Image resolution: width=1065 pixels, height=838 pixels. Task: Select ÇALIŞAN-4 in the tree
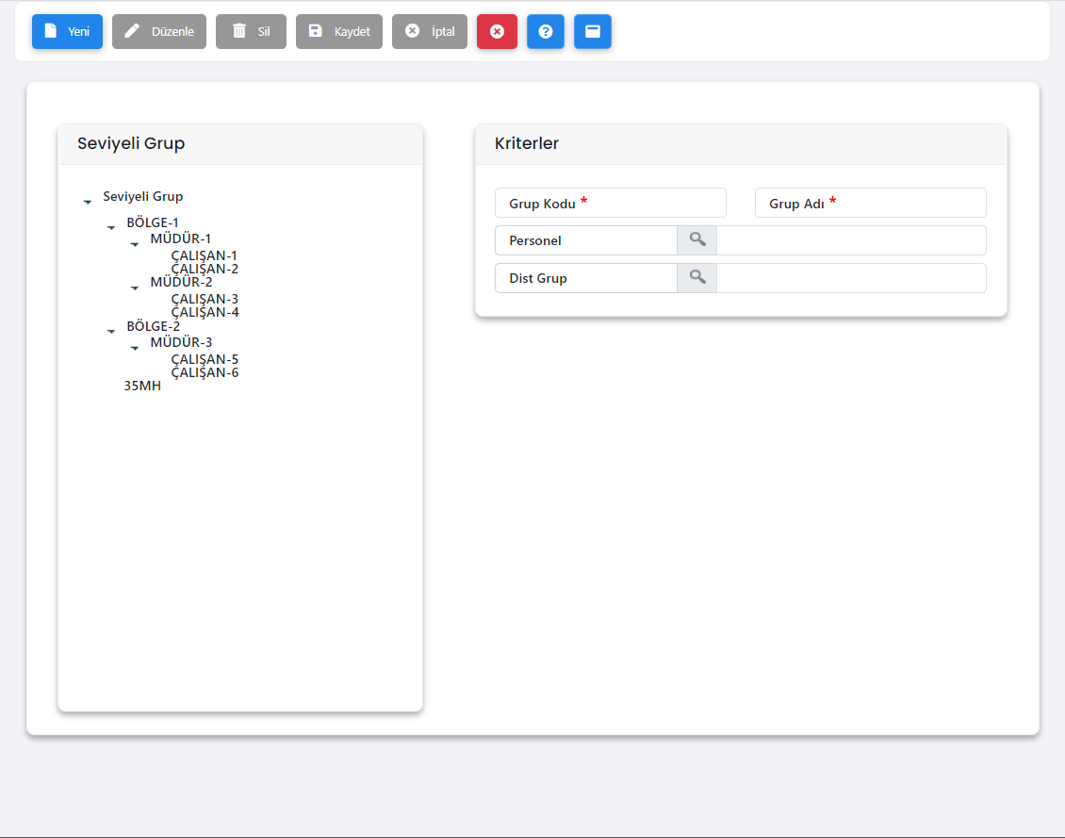coord(205,312)
